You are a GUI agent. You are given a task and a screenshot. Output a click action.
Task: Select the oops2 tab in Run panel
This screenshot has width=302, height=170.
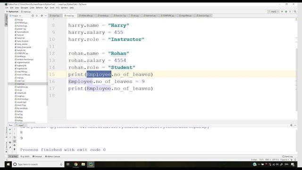click(x=21, y=126)
